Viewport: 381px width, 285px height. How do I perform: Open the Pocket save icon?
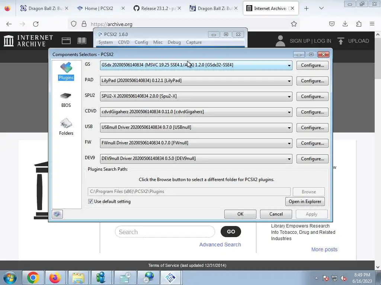[332, 24]
